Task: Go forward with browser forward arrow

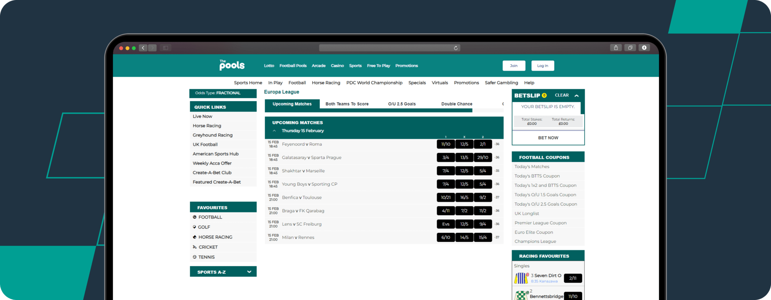Action: click(x=152, y=48)
